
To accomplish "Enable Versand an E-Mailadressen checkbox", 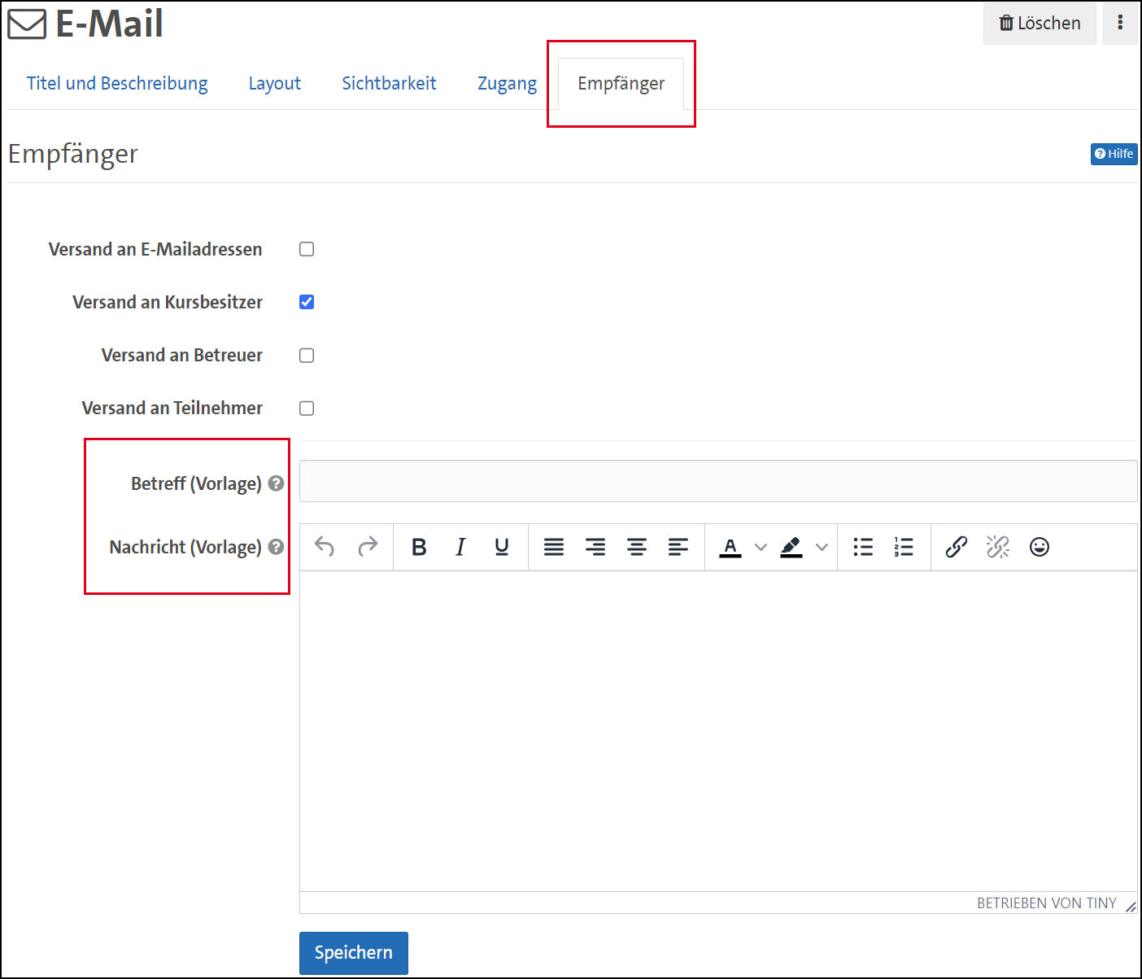I will 307,249.
